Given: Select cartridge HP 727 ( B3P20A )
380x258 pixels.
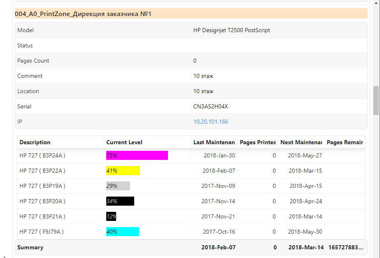Looking at the screenshot, I should click(x=42, y=201).
